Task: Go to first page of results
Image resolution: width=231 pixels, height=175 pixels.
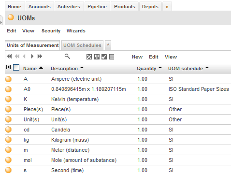Action: coord(9,57)
